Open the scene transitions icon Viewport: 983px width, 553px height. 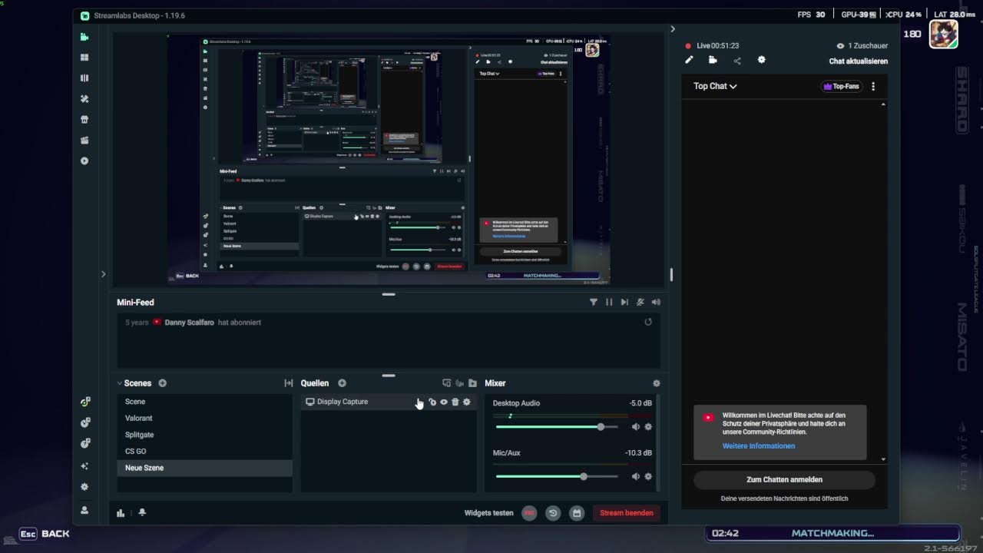tap(289, 383)
